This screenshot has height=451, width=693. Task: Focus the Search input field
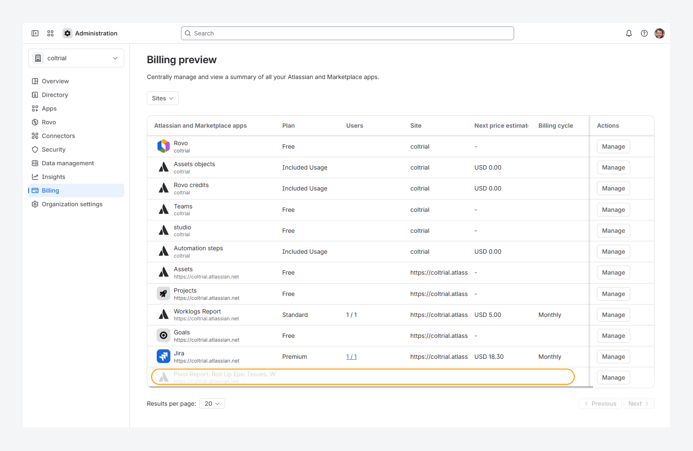(x=348, y=33)
